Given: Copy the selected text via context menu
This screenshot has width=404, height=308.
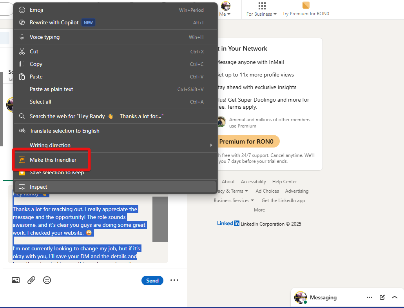Looking at the screenshot, I should 115,64.
